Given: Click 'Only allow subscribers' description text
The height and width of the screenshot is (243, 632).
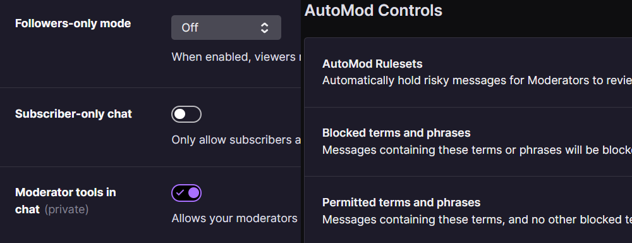Looking at the screenshot, I should pyautogui.click(x=236, y=140).
